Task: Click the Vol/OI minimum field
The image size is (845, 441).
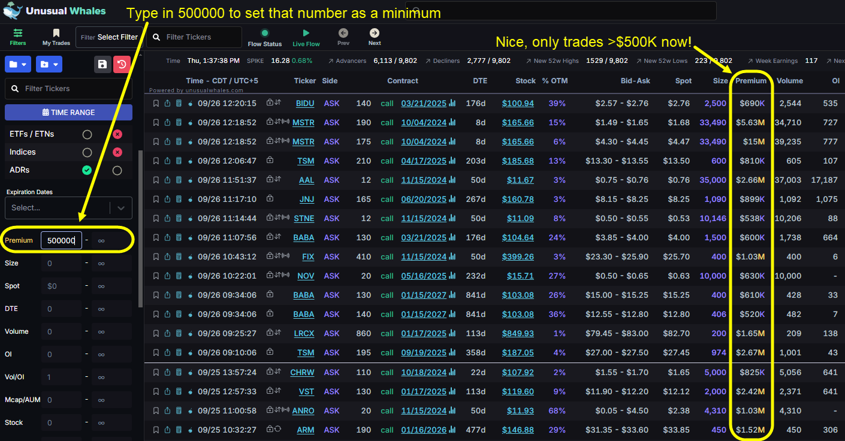Action: (61, 377)
